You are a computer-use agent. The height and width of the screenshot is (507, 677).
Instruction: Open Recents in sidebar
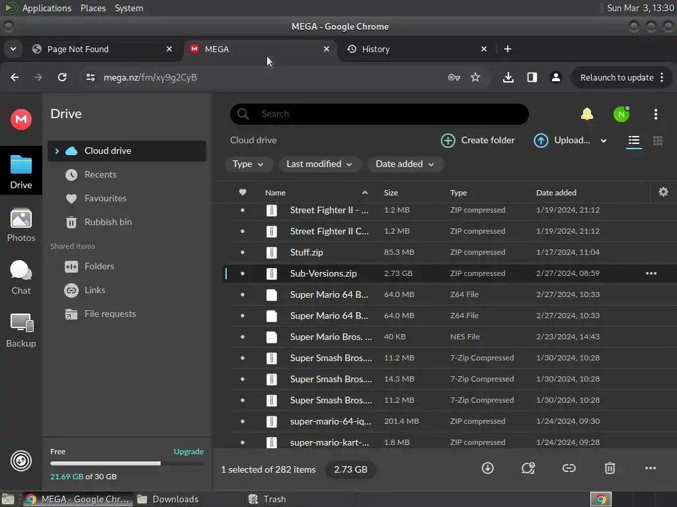(126, 174)
